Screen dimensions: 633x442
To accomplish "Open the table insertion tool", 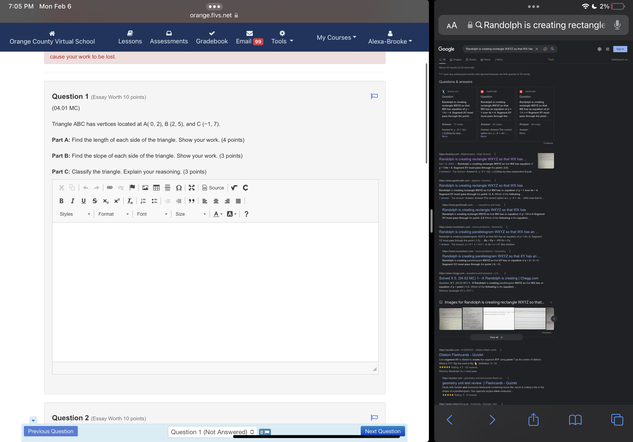I will pyautogui.click(x=156, y=188).
